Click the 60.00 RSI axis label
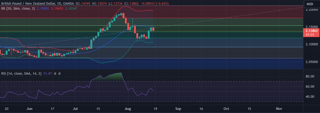Image resolution: width=320 pixels, height=113 pixels. click(x=310, y=87)
